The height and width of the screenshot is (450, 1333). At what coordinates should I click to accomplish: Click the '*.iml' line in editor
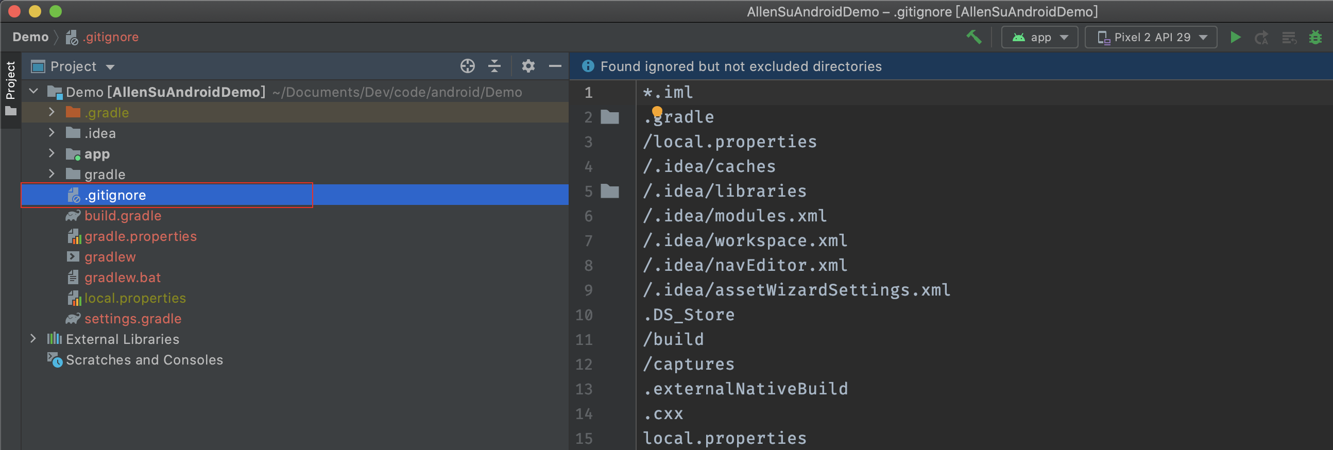(x=668, y=93)
